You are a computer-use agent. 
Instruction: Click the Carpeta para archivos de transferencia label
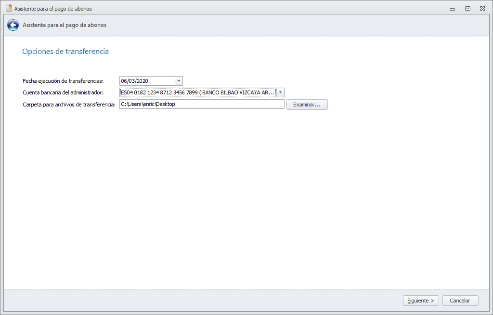[69, 105]
